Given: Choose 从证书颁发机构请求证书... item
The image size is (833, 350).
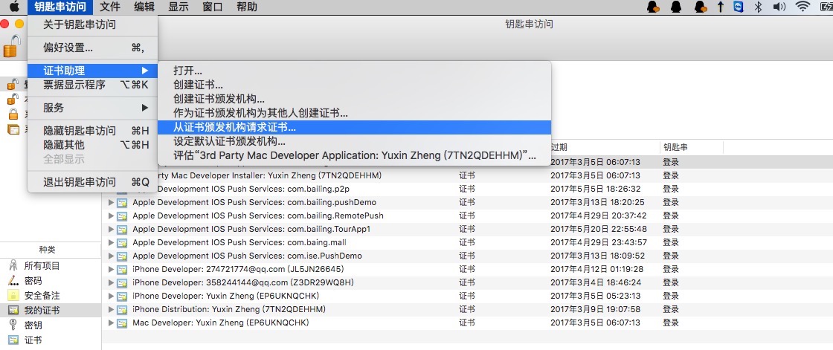Looking at the screenshot, I should coord(354,128).
